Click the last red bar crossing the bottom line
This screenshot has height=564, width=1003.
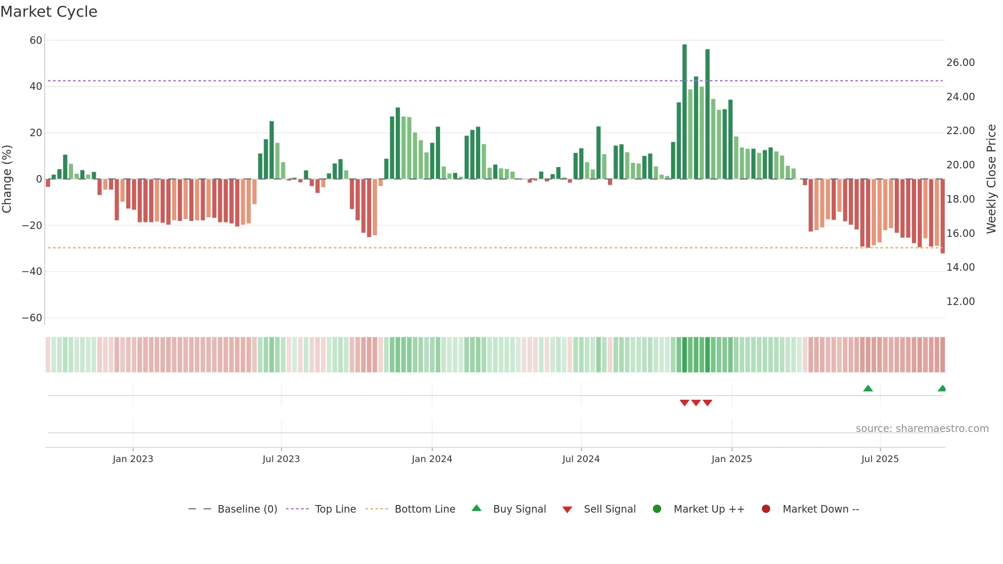point(942,216)
